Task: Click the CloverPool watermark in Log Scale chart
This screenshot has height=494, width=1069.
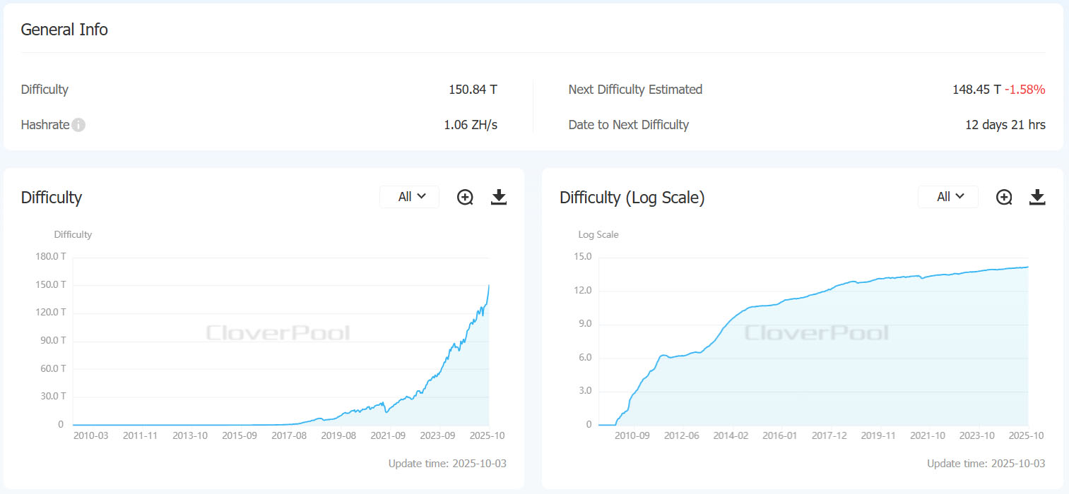Action: pos(816,333)
